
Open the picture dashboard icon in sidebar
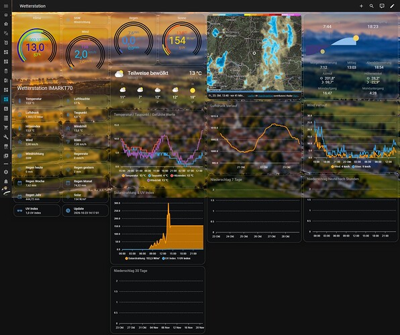pos(6,109)
